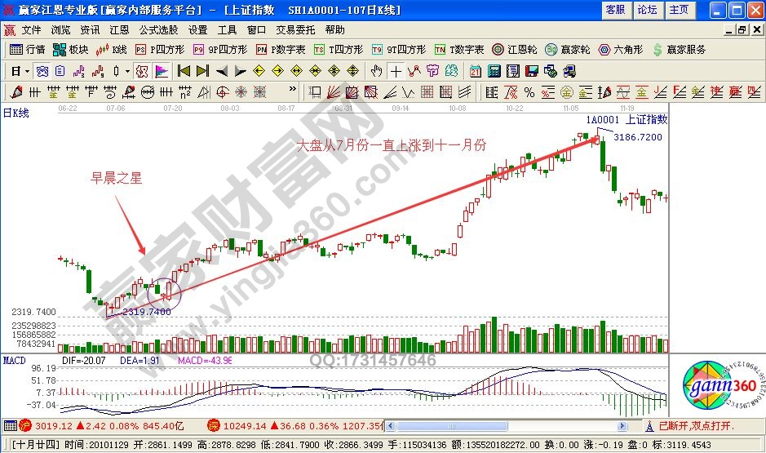Click the 客服 button
Viewport: 766px width, 453px height.
click(x=616, y=10)
